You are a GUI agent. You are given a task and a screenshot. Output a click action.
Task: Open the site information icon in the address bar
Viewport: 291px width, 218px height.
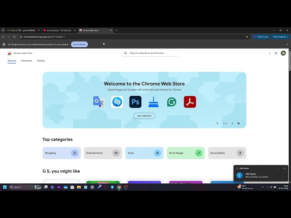tap(21, 37)
